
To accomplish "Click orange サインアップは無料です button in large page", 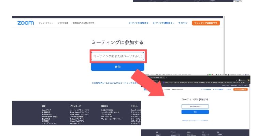I will point(206,23).
